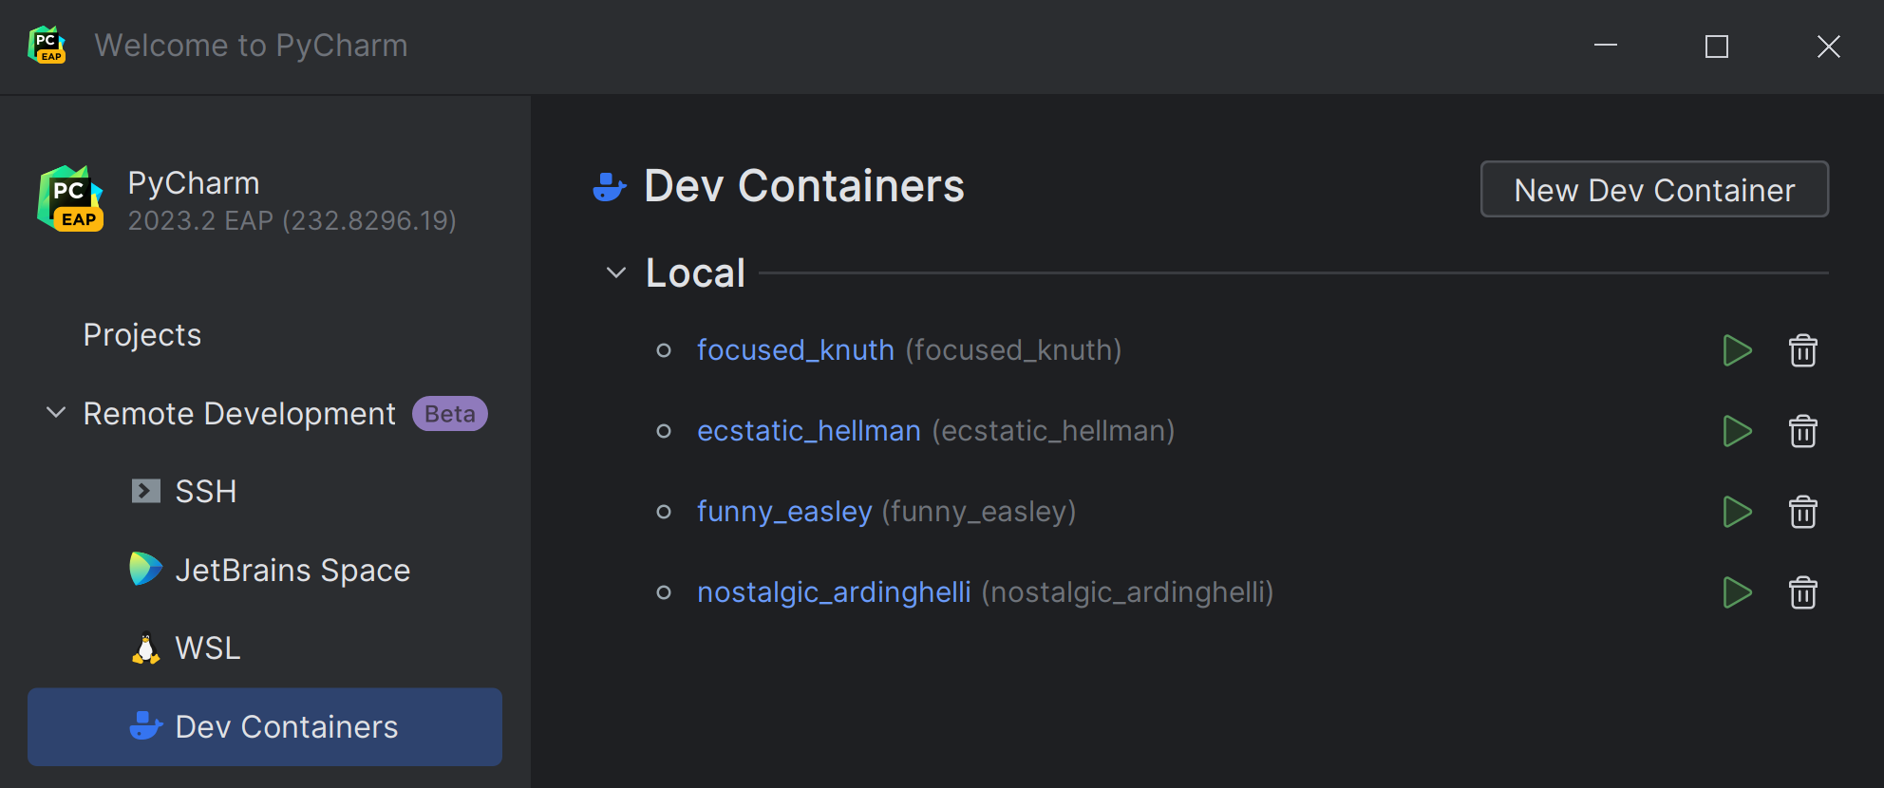Click the Remote Development label

coord(239,414)
